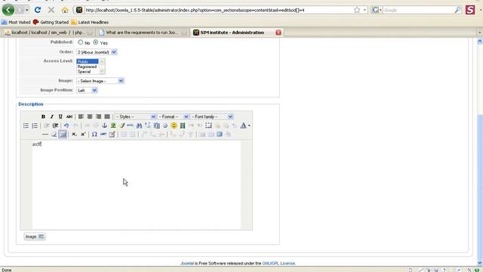Screen dimensions: 483x272
Task: Click the Image button below editor
Action: click(x=35, y=236)
